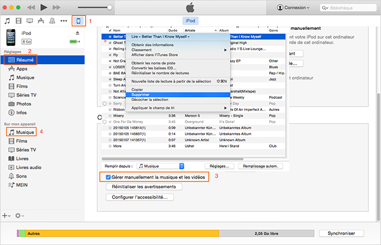Image resolution: width=381 pixels, height=245 pixels.
Task: Toggle the checkbox for One For Da Money
Action: [110, 122]
